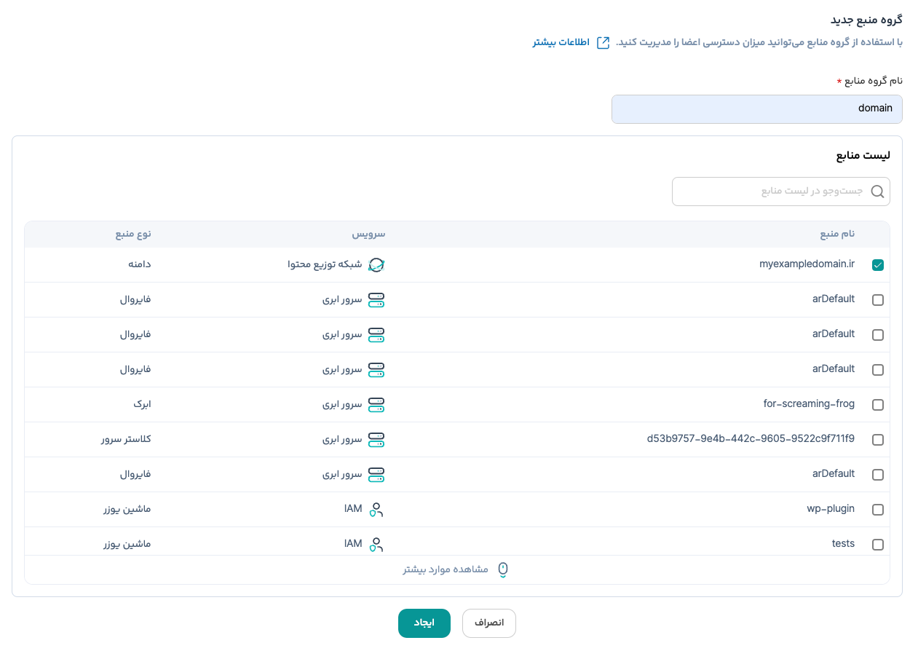Expand list via مشاهده موارد بیشتر
Screen dimensions: 918x651
446,569
